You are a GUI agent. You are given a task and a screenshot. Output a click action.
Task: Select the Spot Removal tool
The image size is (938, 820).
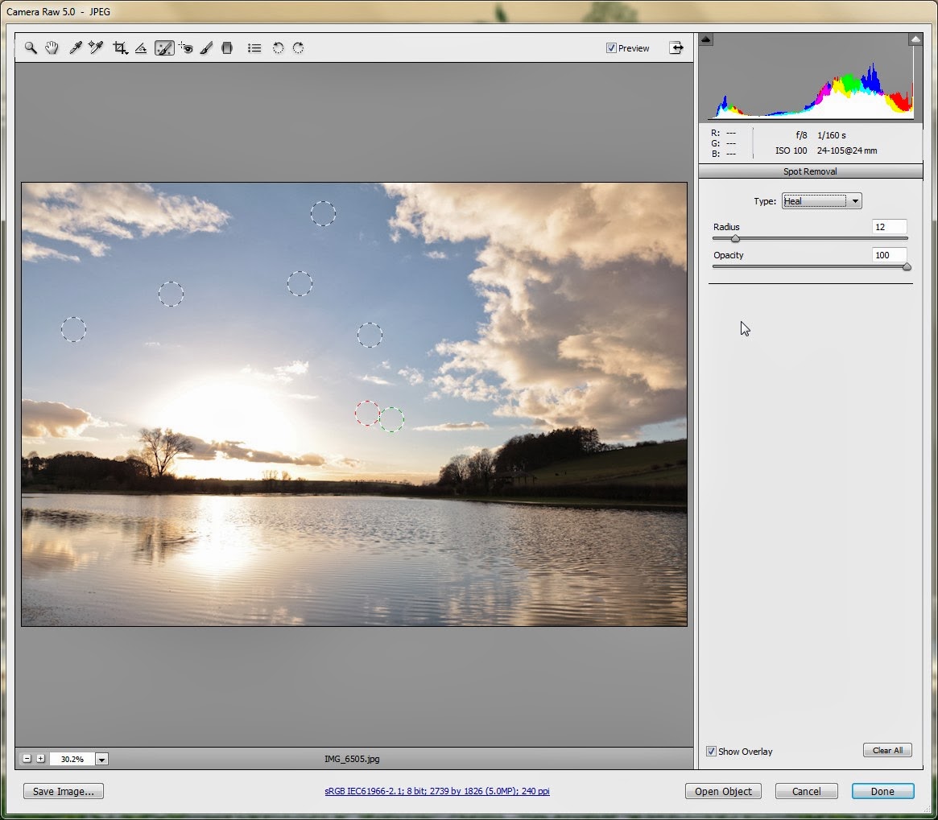click(x=164, y=47)
